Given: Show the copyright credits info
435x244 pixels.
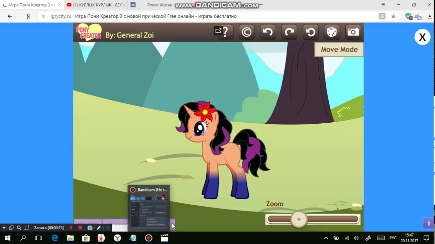Looking at the screenshot, I should (247, 32).
